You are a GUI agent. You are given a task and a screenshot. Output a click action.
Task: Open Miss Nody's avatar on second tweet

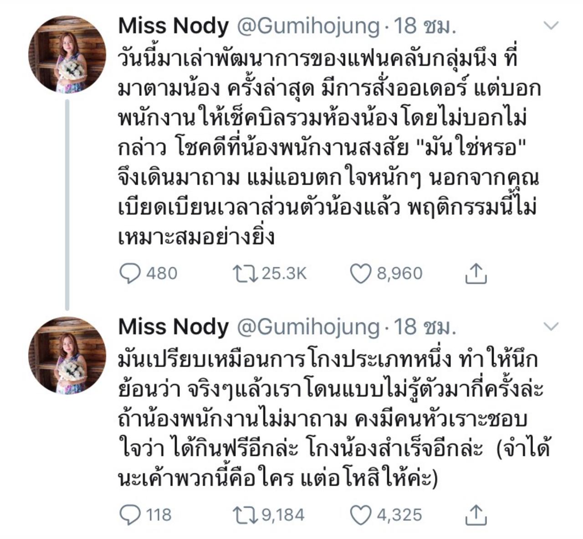(67, 356)
